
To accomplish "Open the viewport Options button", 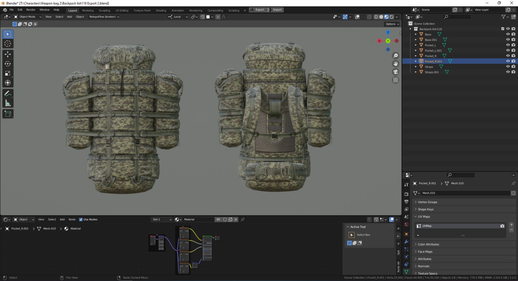I will click(x=392, y=24).
